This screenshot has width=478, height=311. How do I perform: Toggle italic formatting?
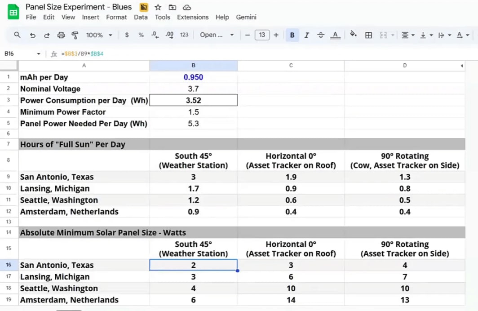tap(306, 35)
